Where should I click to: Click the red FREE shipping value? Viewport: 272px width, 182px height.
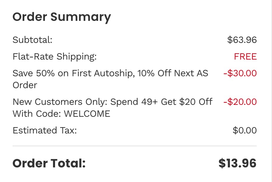[245, 57]
